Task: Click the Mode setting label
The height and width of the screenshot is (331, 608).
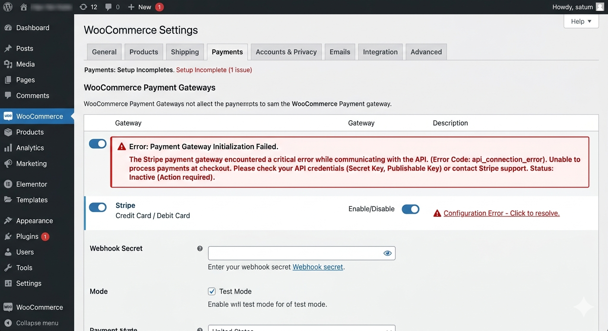Action: 99,292
